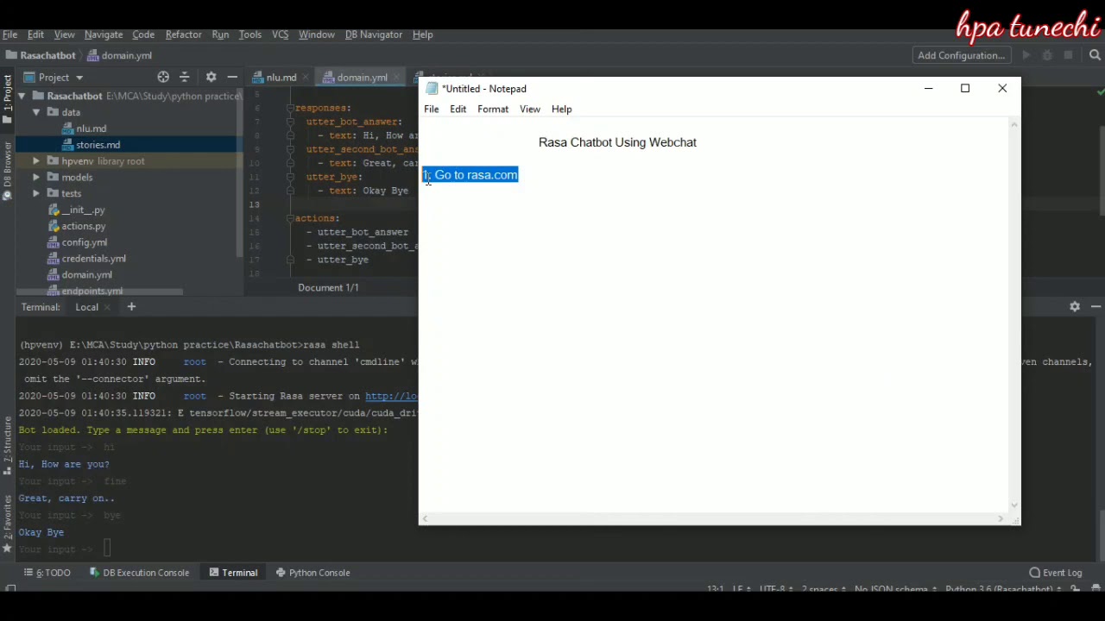This screenshot has height=621, width=1105.
Task: Add a new terminal session with the plus icon
Action: (131, 307)
